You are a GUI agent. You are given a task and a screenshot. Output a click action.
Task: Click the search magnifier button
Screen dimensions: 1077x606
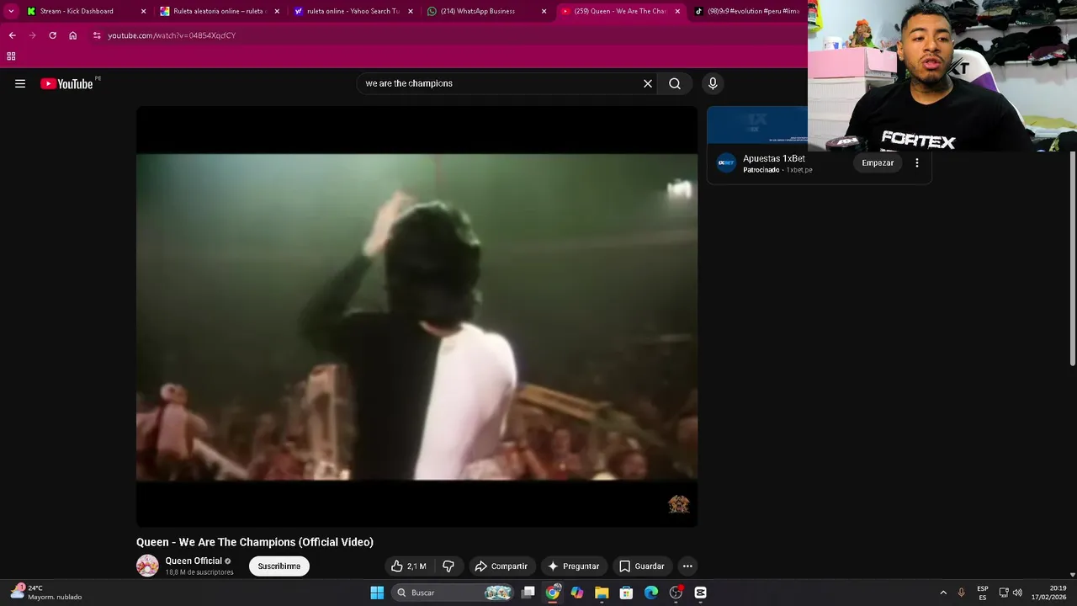pyautogui.click(x=675, y=83)
